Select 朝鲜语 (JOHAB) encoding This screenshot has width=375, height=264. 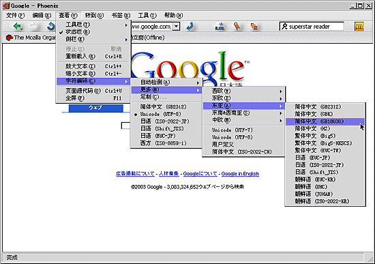(325, 194)
